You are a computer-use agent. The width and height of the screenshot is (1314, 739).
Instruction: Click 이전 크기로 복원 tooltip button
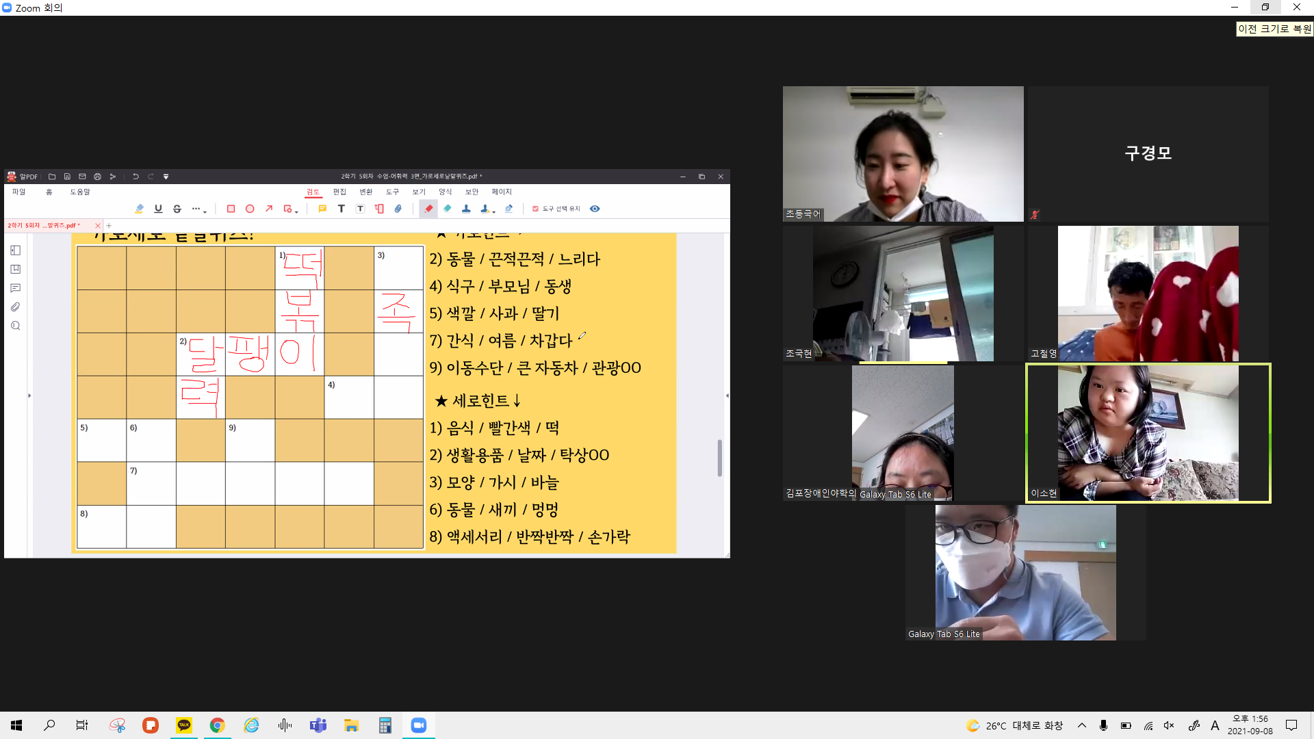point(1274,29)
